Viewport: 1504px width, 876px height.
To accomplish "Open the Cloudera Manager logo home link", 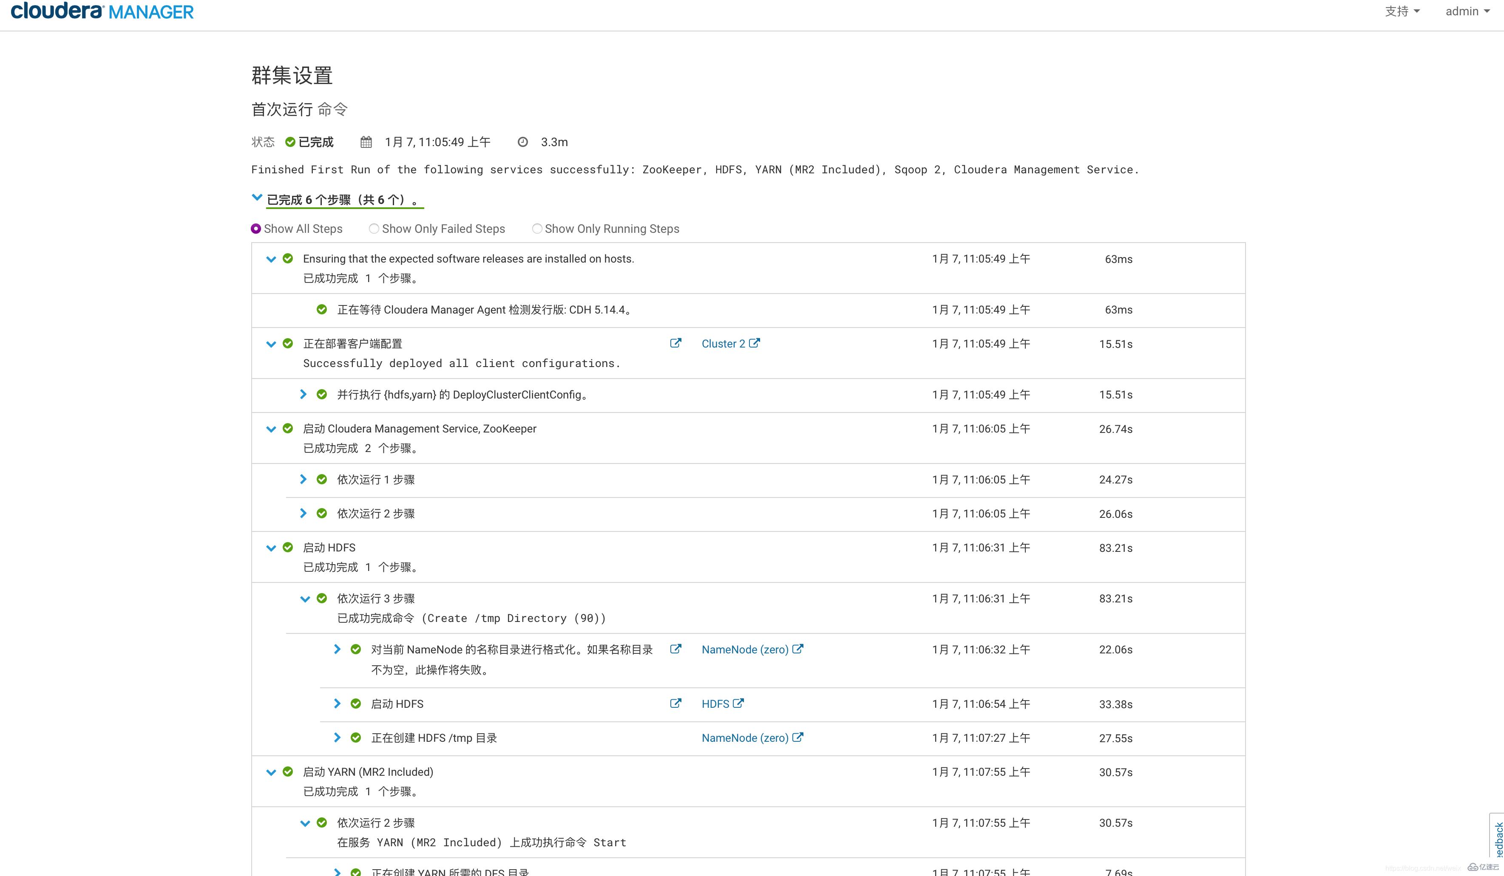I will pos(102,11).
